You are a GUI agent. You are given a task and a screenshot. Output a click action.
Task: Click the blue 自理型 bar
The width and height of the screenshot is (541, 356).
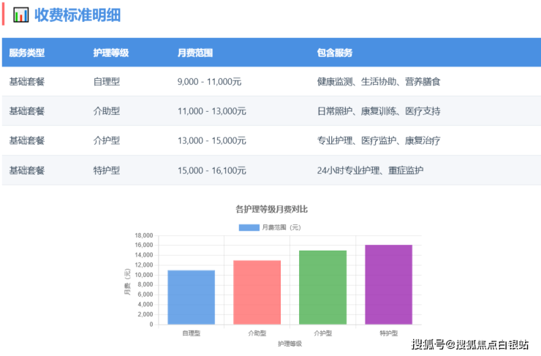[191, 297]
